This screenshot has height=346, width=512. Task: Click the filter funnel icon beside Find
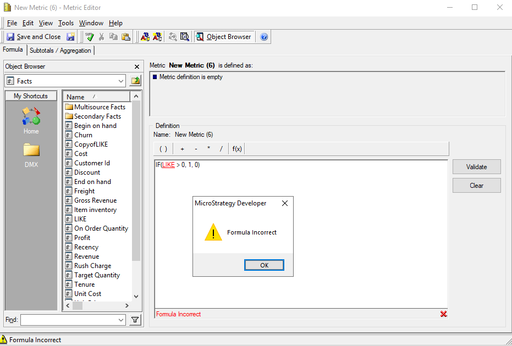tap(135, 320)
